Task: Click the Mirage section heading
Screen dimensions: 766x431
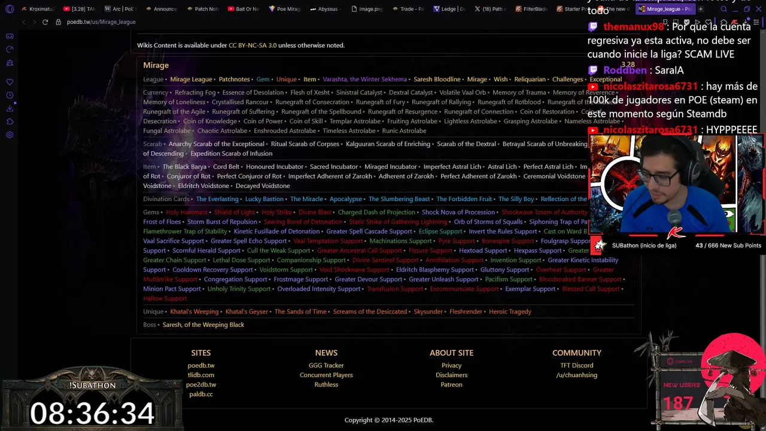Action: coord(156,65)
